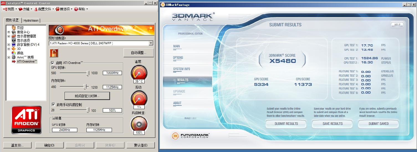The width and height of the screenshot is (417, 152).
Task: Click the SUBMIT SAVED button
Action: [x=378, y=124]
